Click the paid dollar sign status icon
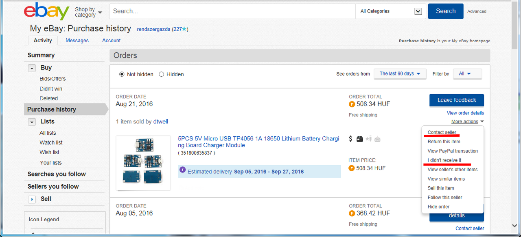The height and width of the screenshot is (237, 521). [351, 139]
